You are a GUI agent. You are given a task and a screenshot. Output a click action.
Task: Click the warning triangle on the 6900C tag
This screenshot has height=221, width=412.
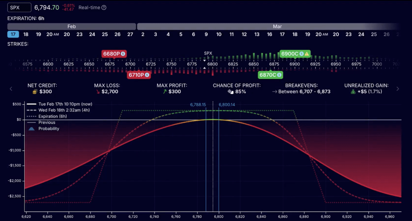pyautogui.click(x=306, y=54)
